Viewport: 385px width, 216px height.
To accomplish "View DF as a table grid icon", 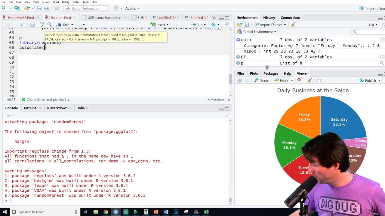I will (382, 57).
